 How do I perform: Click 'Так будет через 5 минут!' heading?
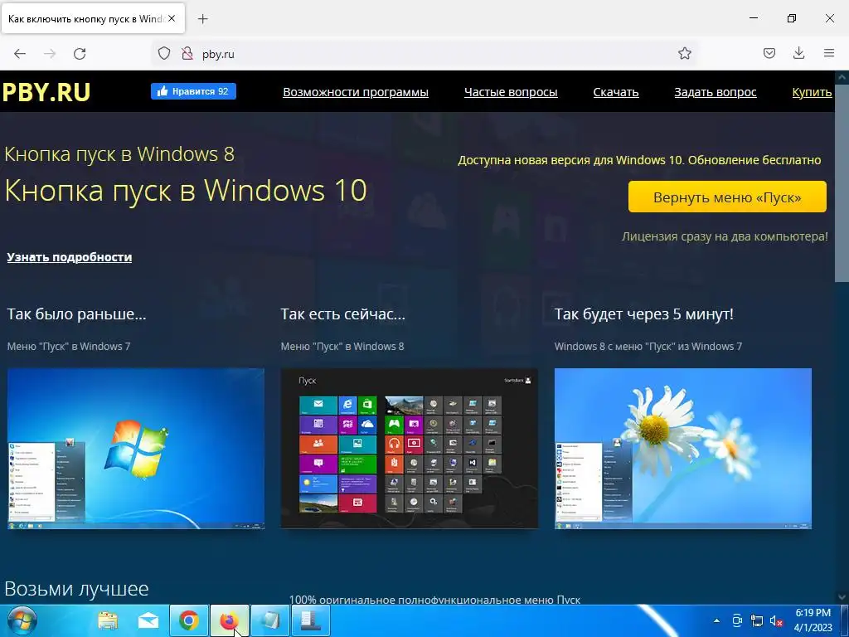point(643,314)
